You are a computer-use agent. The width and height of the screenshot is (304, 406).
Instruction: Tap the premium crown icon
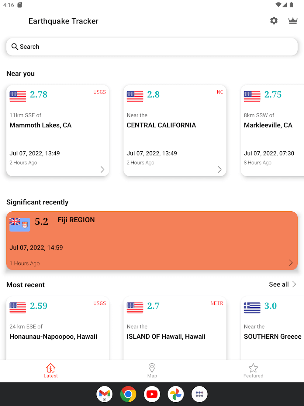(x=293, y=21)
